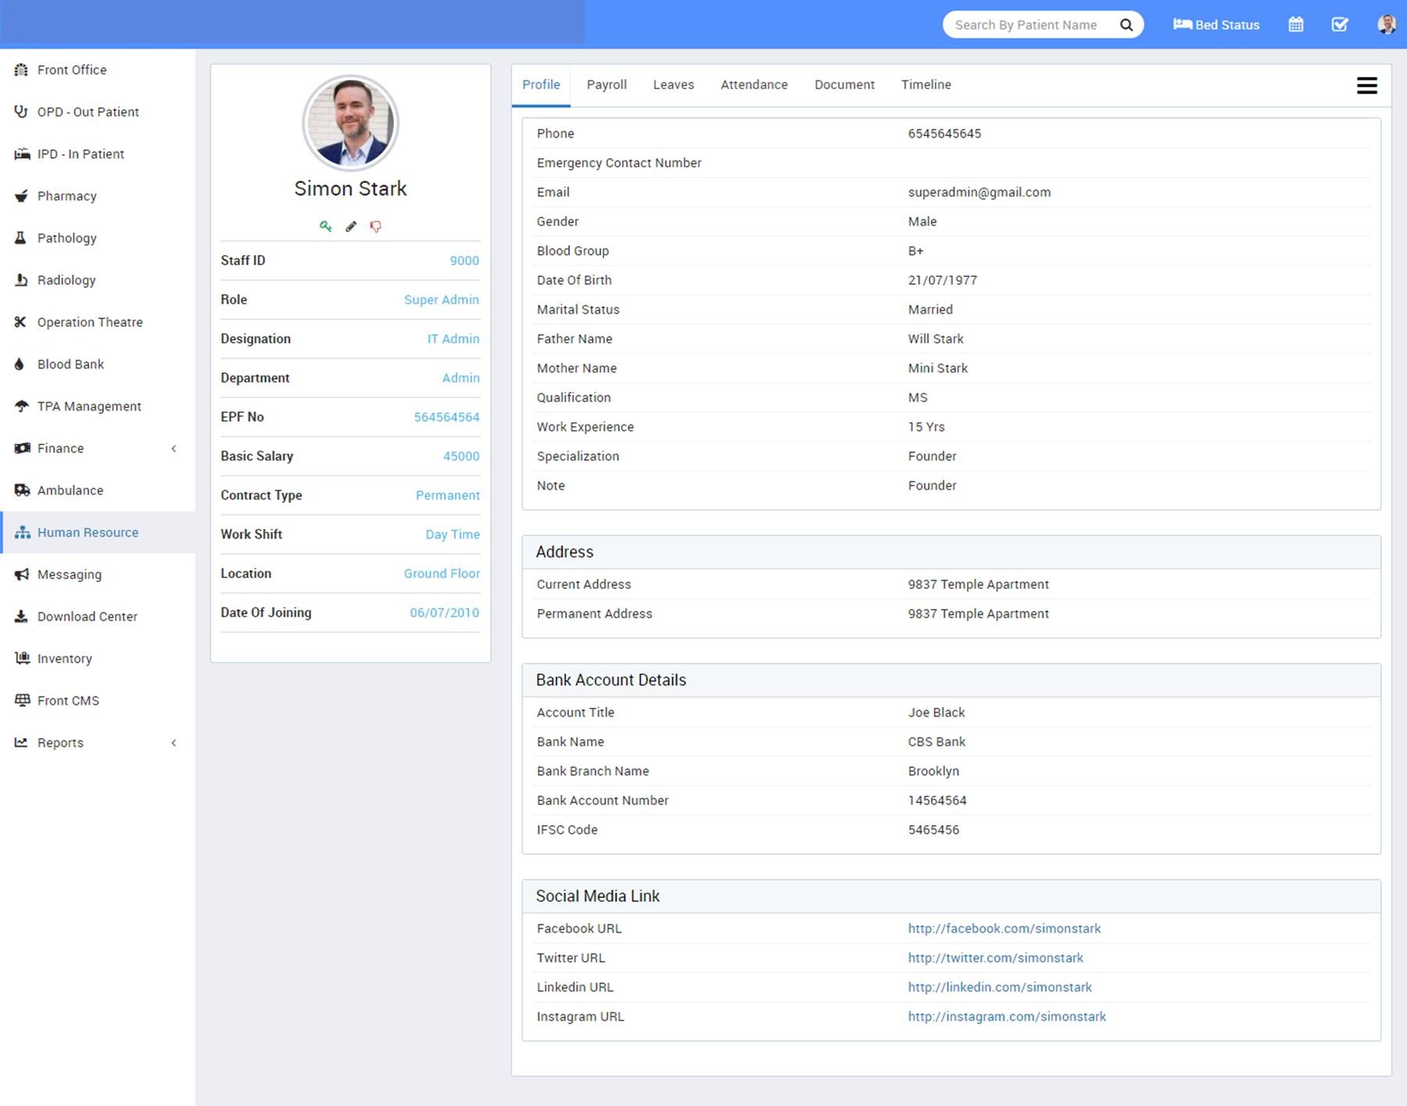The image size is (1407, 1106).
Task: Open the hamburger menu in profile panel
Action: [1366, 85]
